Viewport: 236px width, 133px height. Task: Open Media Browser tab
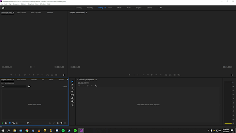(21, 80)
